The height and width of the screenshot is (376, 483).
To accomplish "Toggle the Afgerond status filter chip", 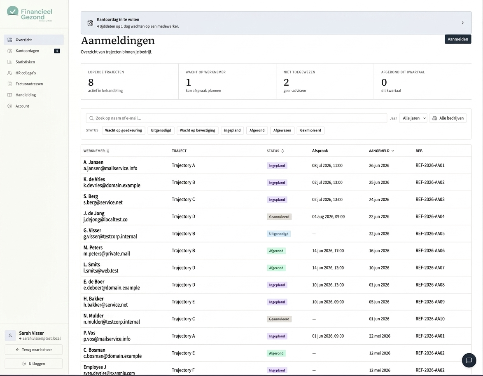I will click(257, 130).
